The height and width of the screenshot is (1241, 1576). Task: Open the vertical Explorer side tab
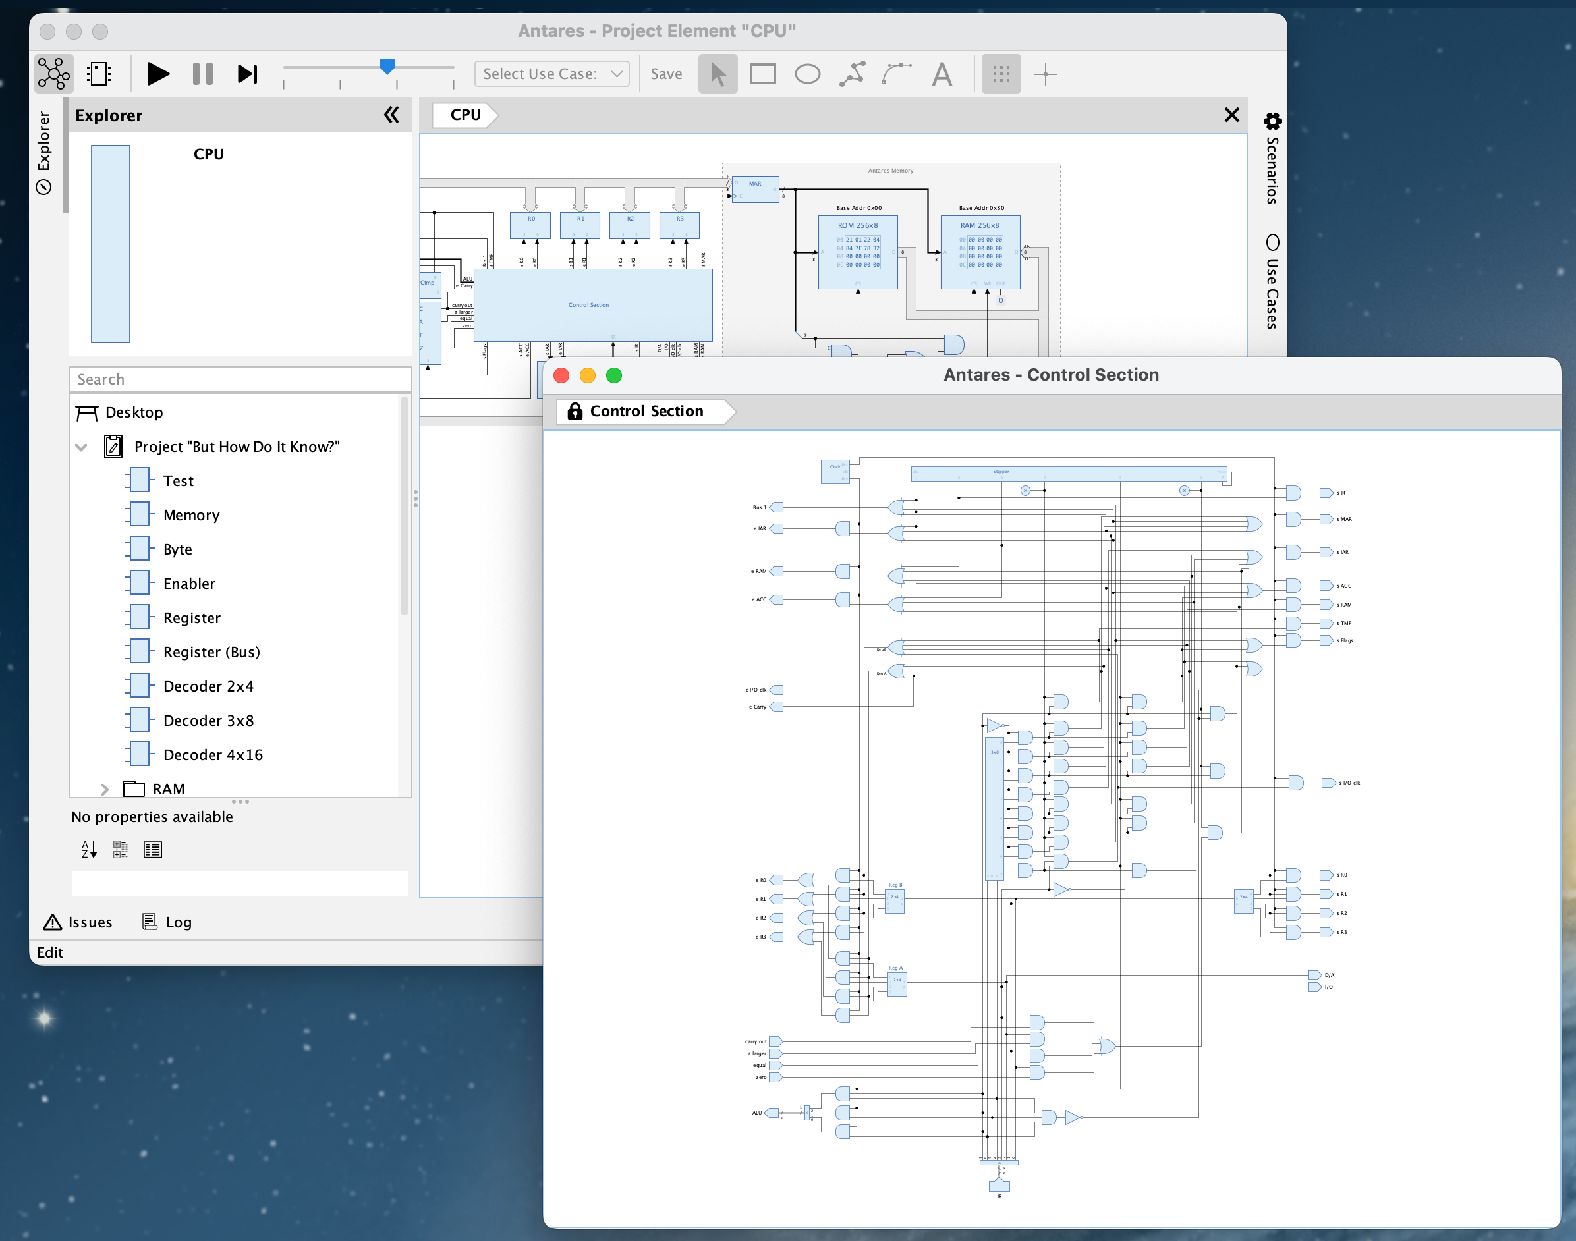(43, 153)
